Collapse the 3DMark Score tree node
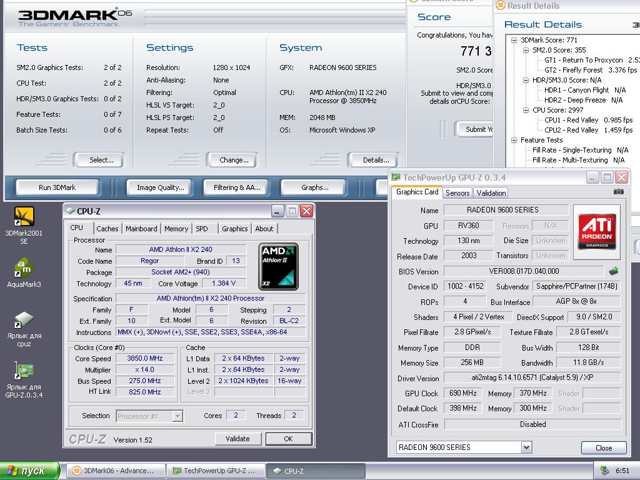Image resolution: width=640 pixels, height=480 pixels. coord(514,40)
